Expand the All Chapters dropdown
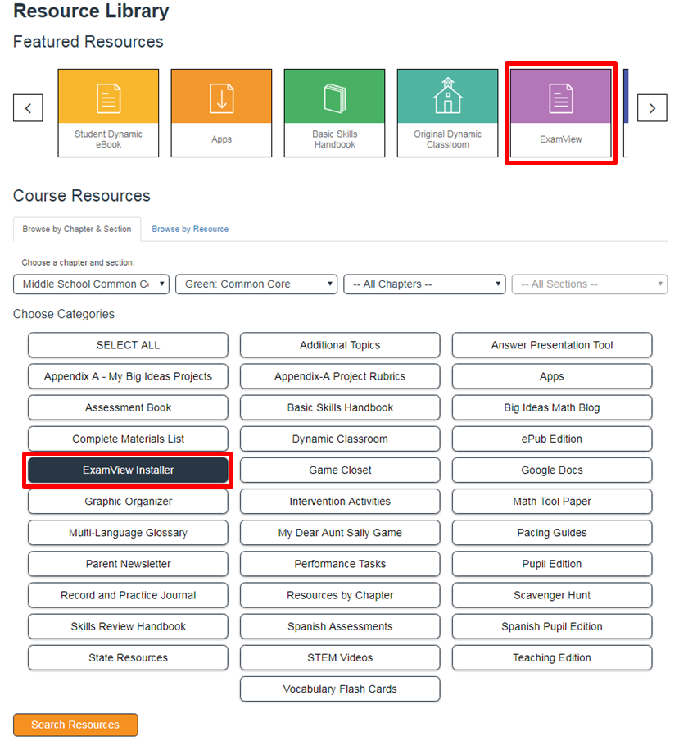Screen dimensions: 679x750 click(x=424, y=284)
